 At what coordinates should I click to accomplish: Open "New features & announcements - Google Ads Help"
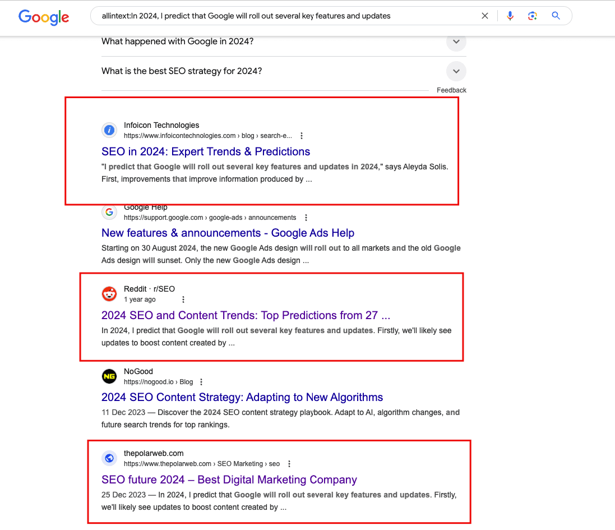(228, 233)
